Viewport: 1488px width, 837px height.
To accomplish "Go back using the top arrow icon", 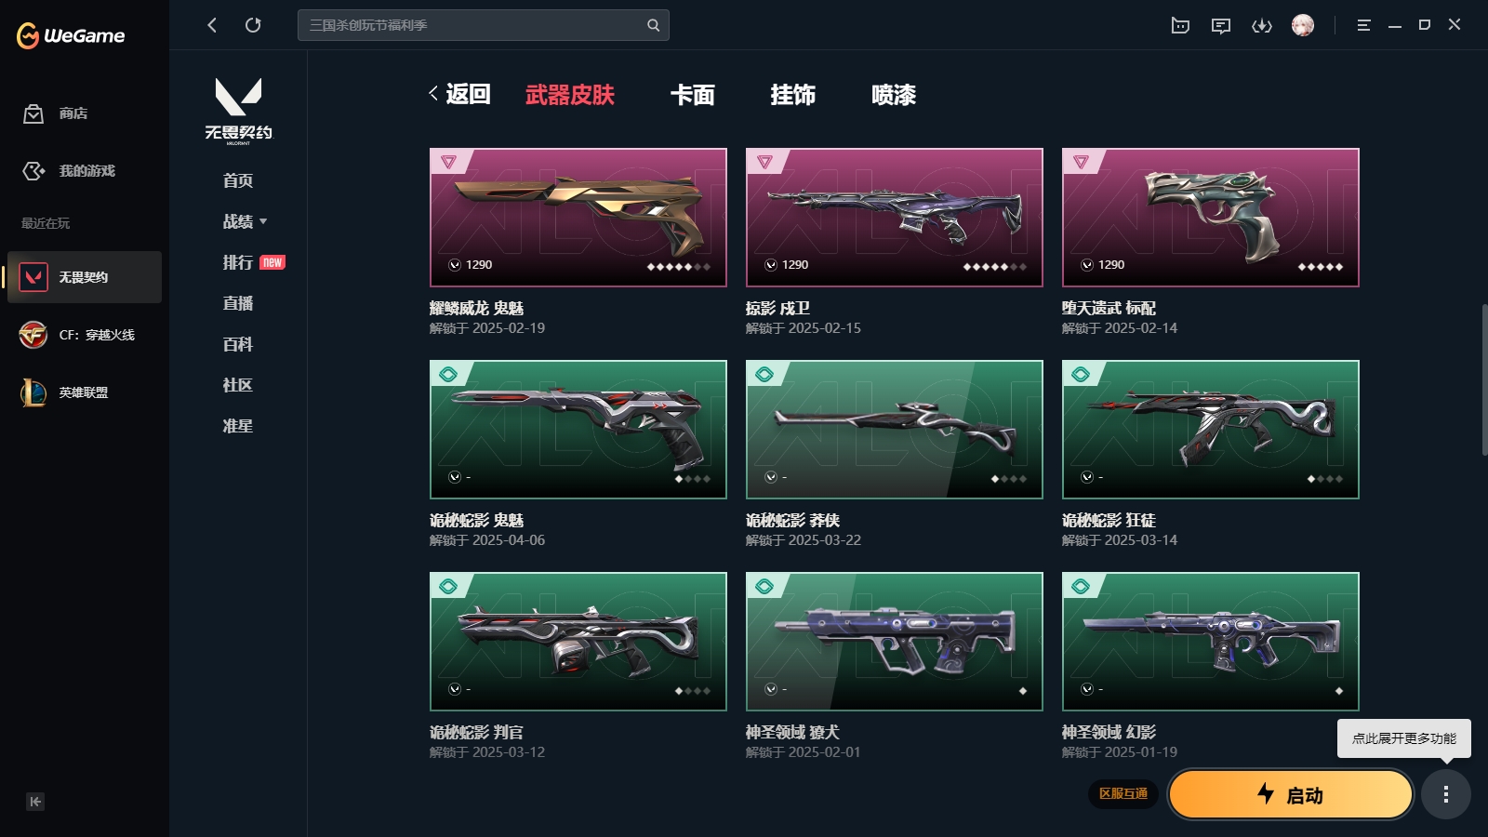I will coord(212,25).
